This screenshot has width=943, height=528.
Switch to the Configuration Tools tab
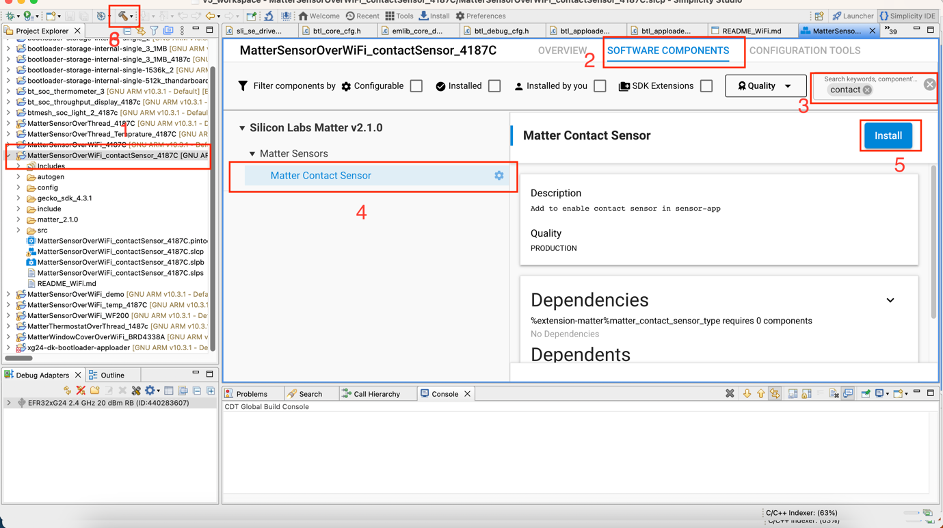pos(804,51)
